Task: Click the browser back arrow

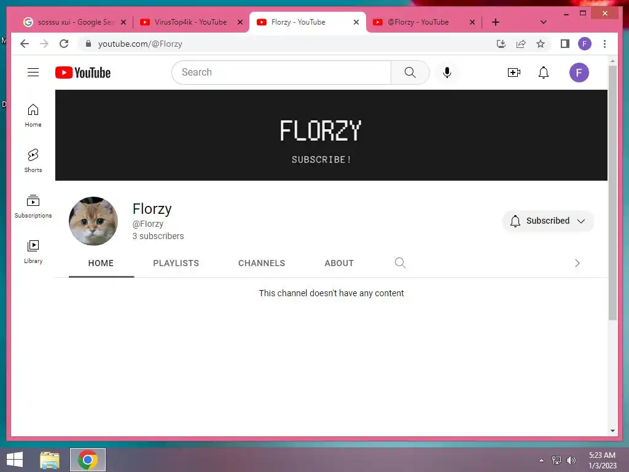Action: click(x=25, y=44)
